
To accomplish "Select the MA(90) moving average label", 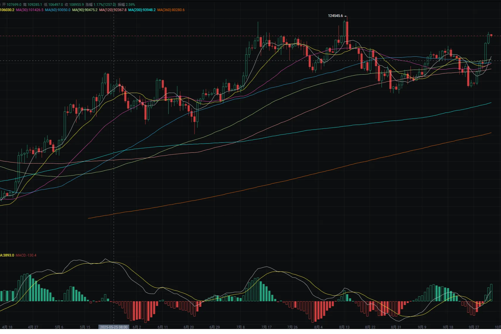I will click(85, 10).
